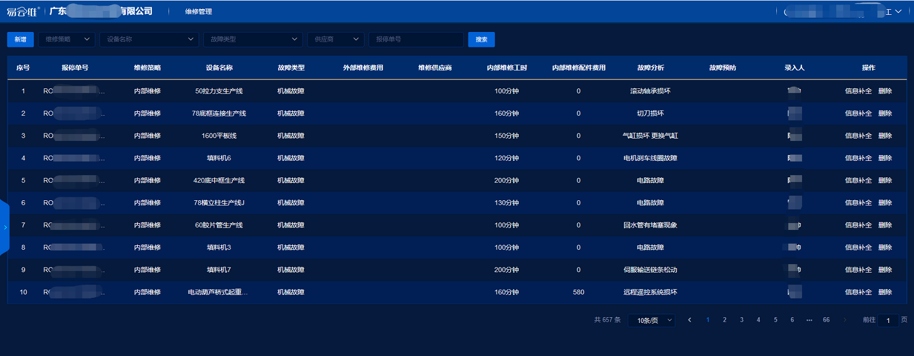Jump to last page 66

tap(826, 320)
